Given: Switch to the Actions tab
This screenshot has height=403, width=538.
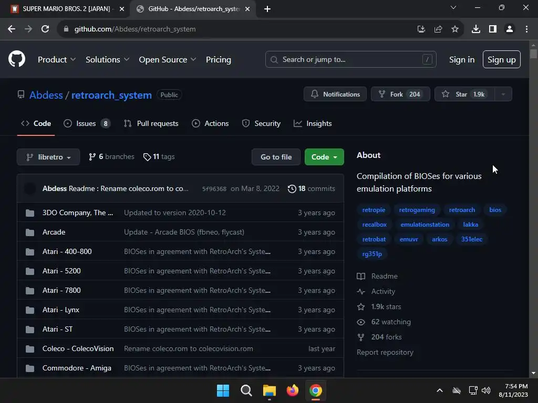Looking at the screenshot, I should pos(210,123).
